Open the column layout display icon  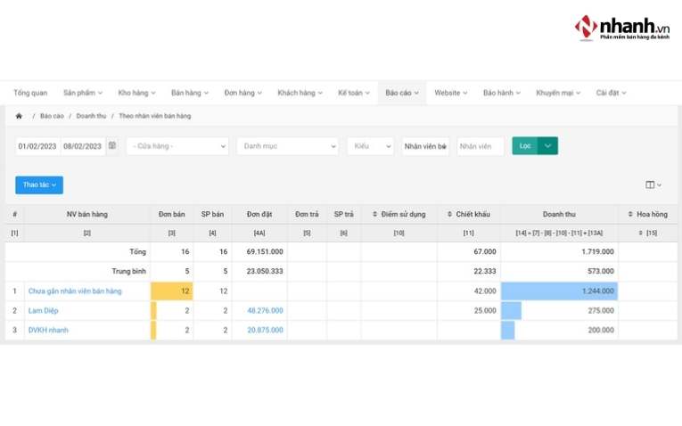[653, 184]
